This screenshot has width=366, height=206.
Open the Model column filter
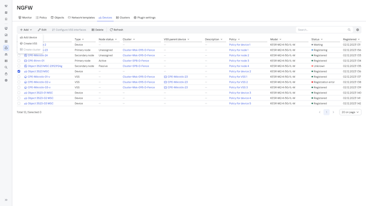[280, 39]
